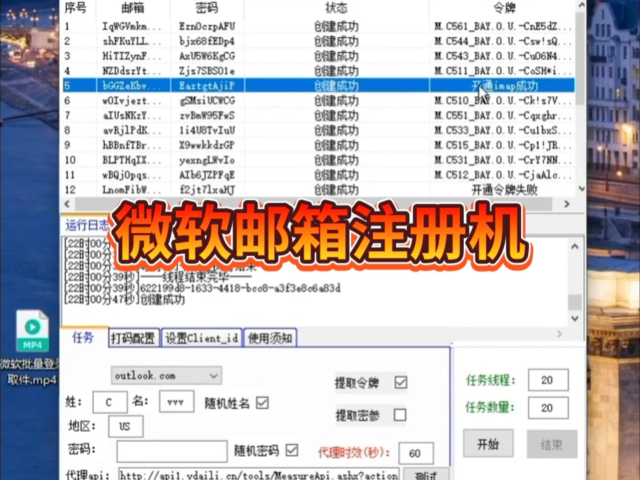The width and height of the screenshot is (640, 480).
Task: Select row with email avRjlPdK...
Action: pos(319,130)
